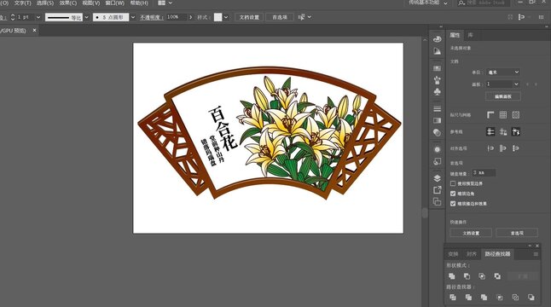Image resolution: width=551 pixels, height=307 pixels.
Task: Open the arrange documents dropdown in menu bar
Action: pyautogui.click(x=165, y=3)
